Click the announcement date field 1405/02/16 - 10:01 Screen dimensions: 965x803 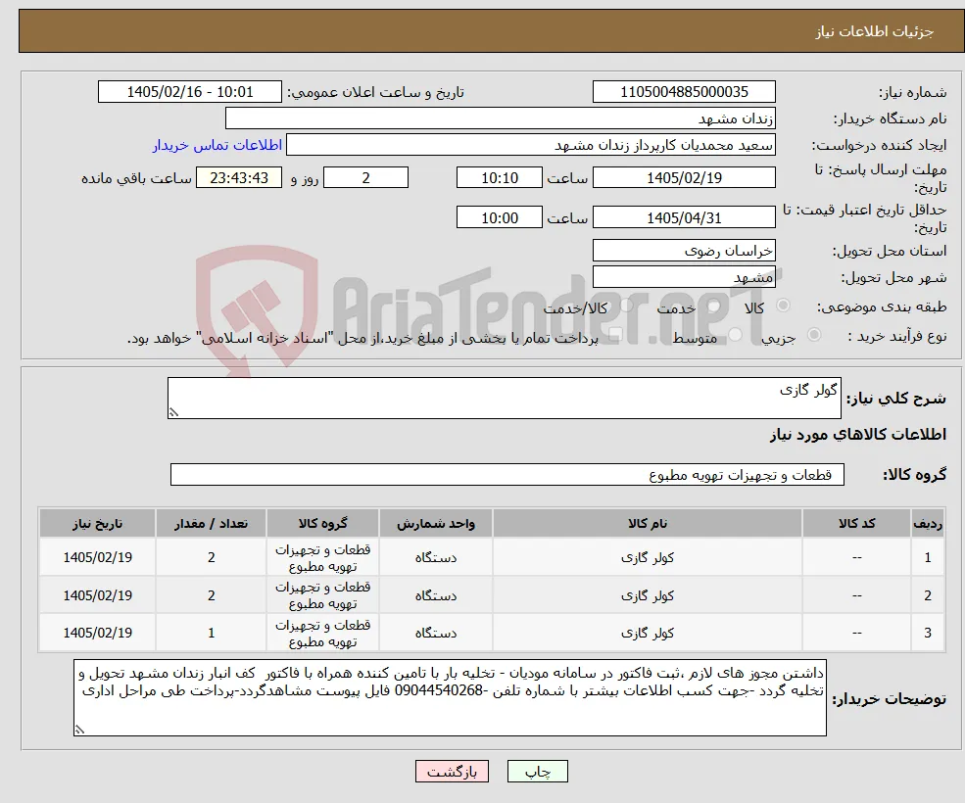click(189, 92)
